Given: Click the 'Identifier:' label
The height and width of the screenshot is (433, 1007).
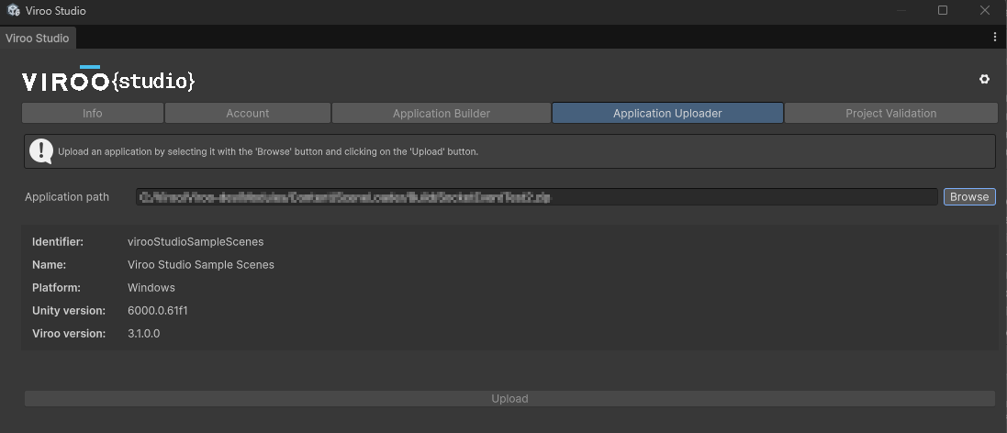Looking at the screenshot, I should pos(58,242).
